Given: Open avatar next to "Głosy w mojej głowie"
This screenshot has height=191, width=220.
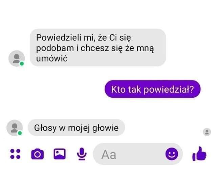Looking at the screenshot, I should click(x=15, y=128).
